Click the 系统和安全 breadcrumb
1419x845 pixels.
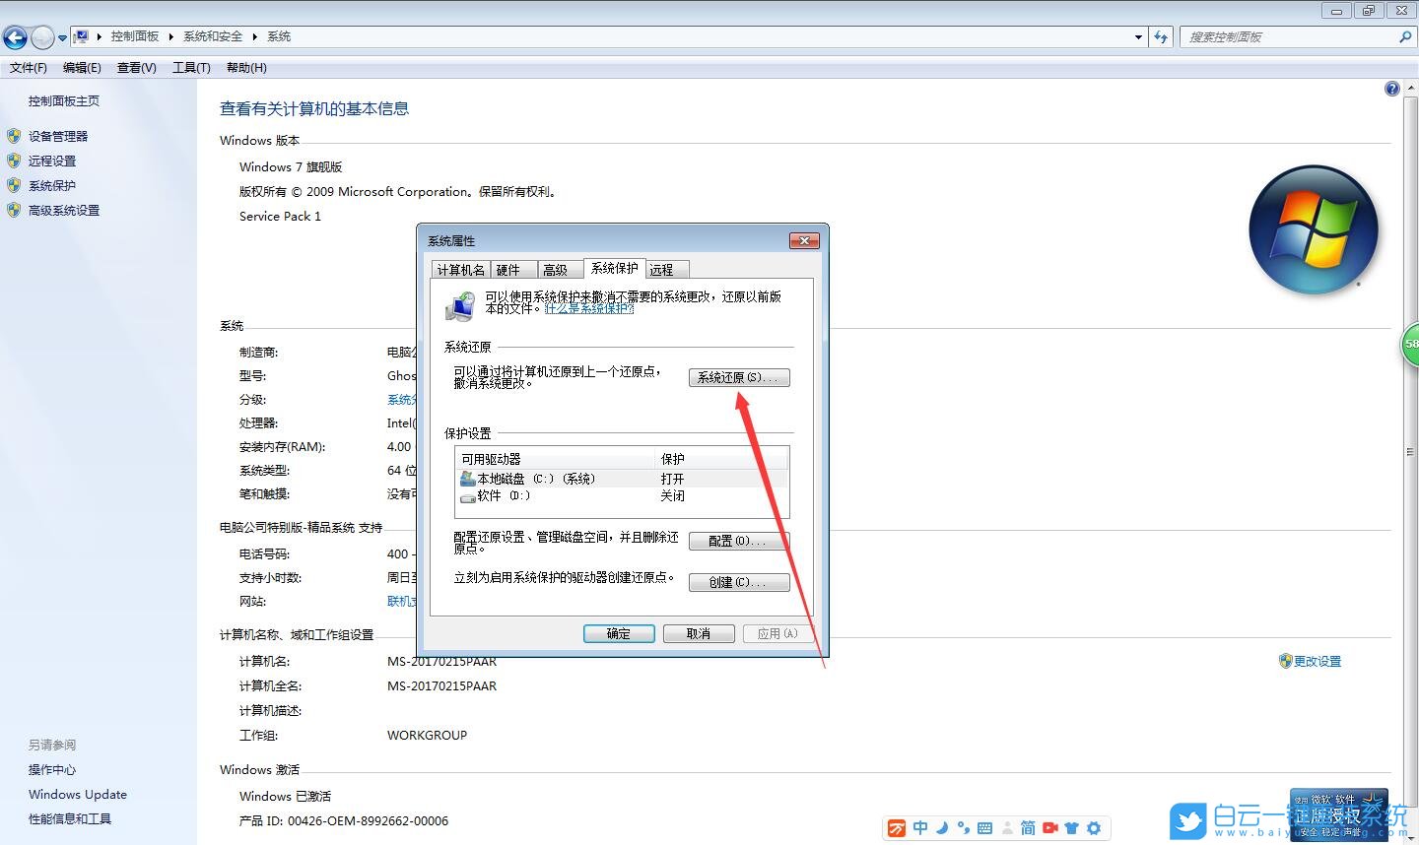[213, 36]
